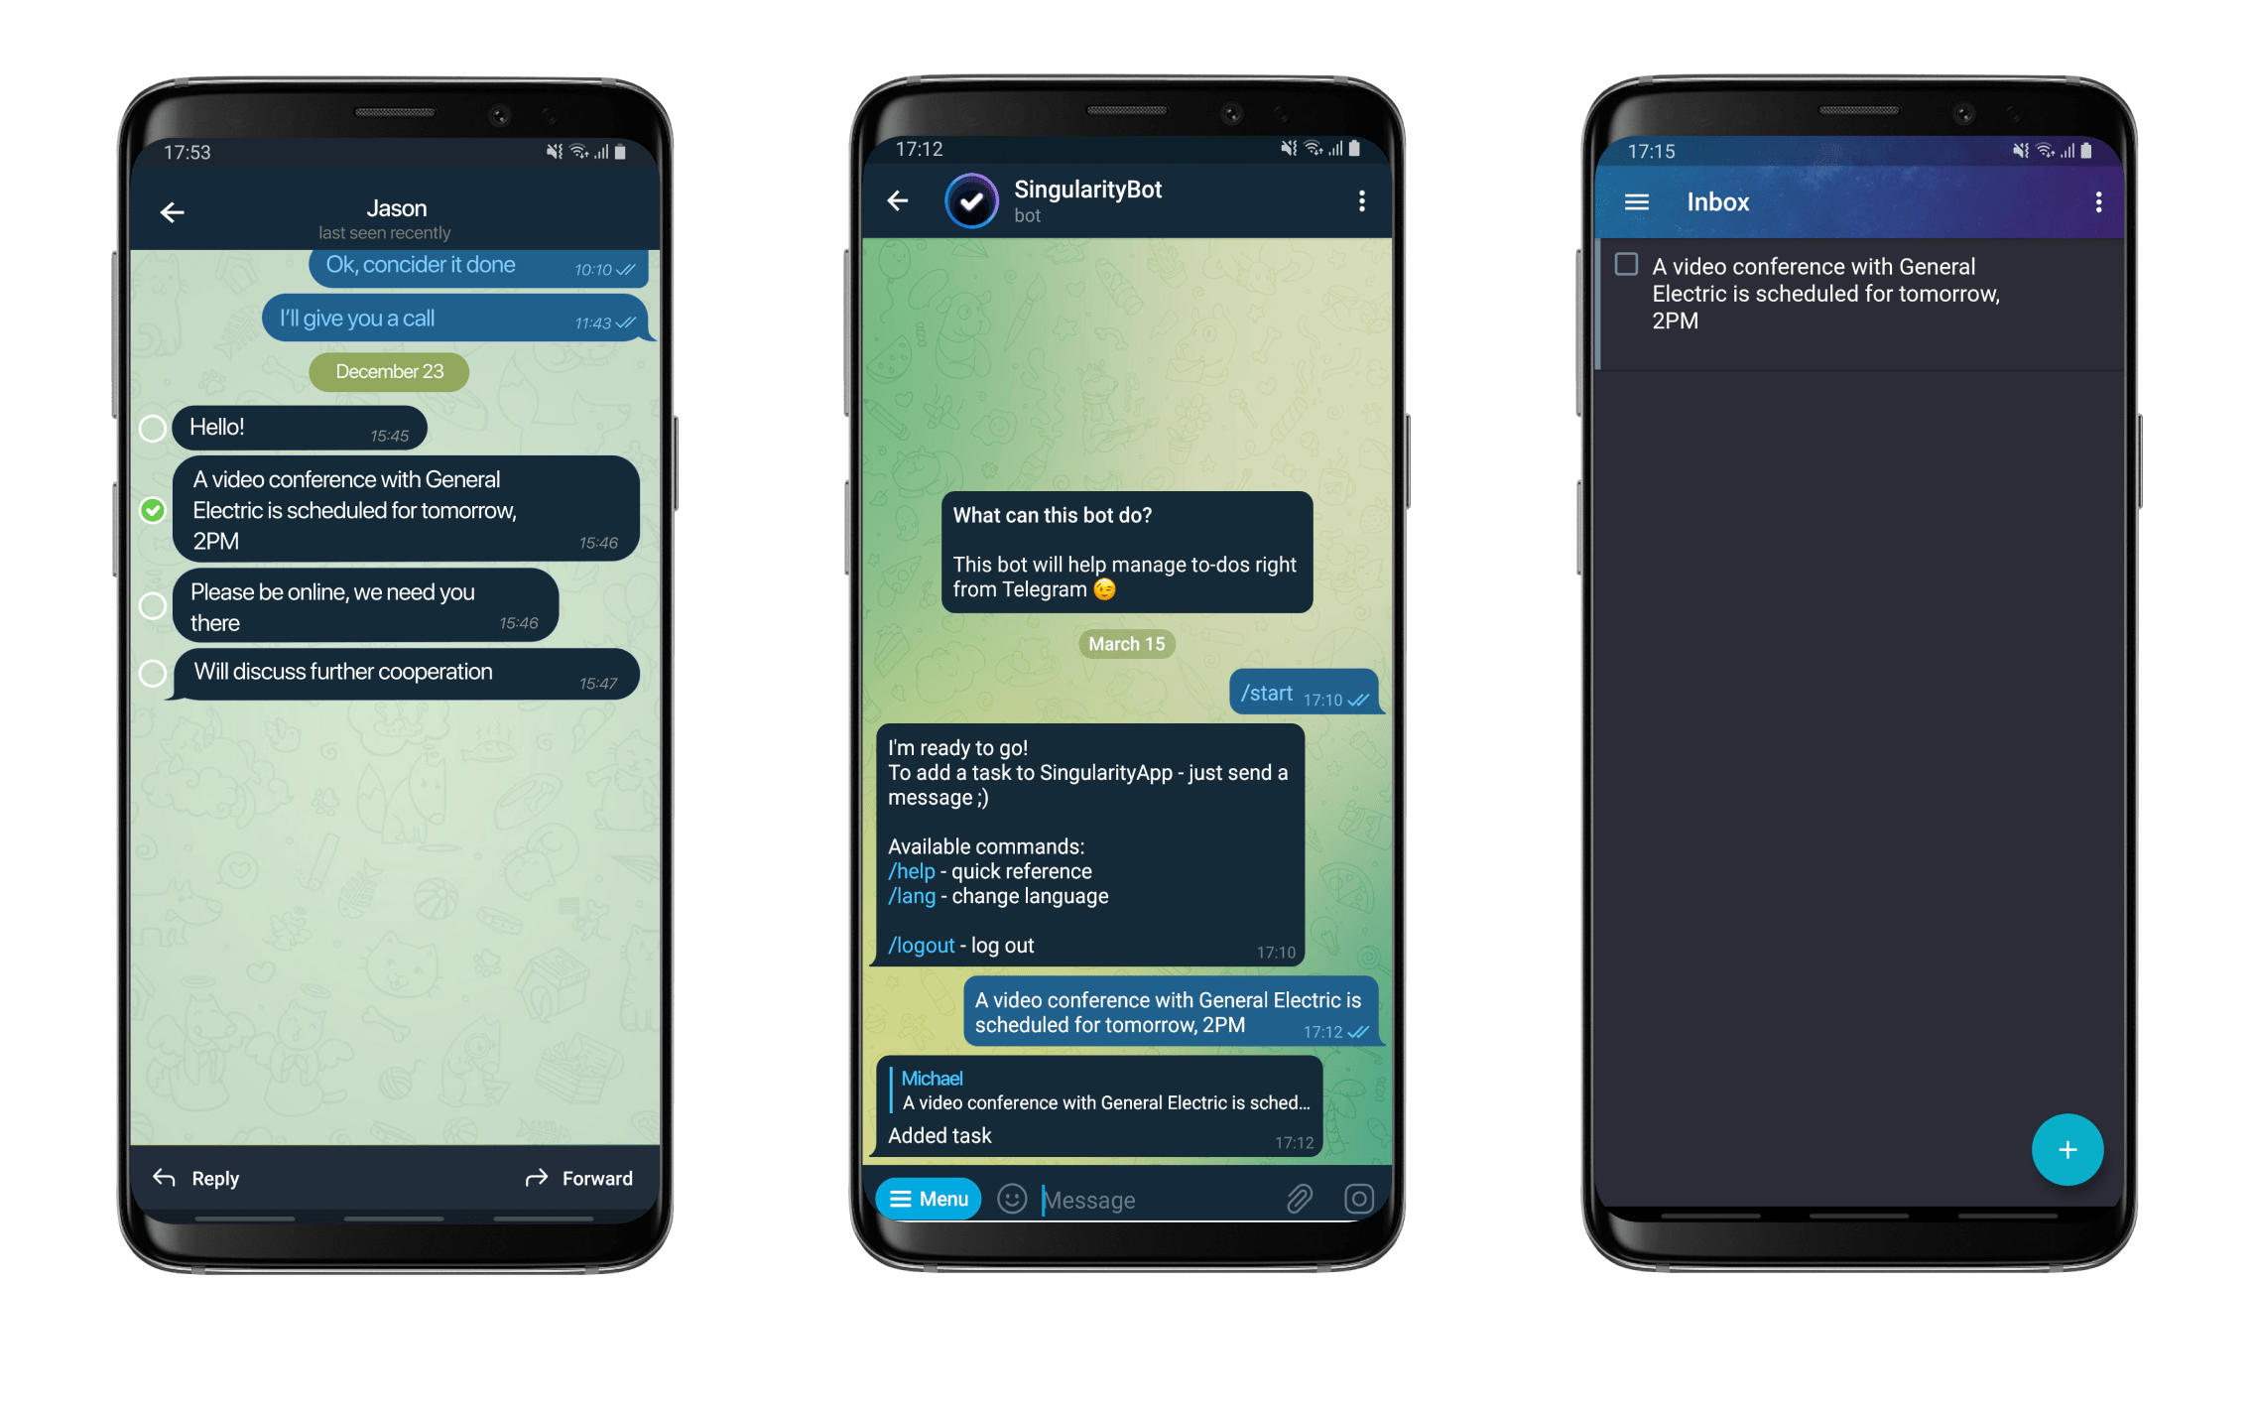2254x1413 pixels.
Task: Tap the emoji smiley icon in message bar
Action: (x=1011, y=1197)
